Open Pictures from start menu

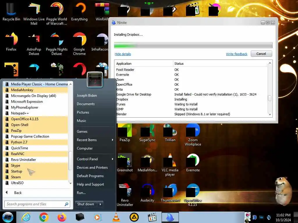point(83,112)
